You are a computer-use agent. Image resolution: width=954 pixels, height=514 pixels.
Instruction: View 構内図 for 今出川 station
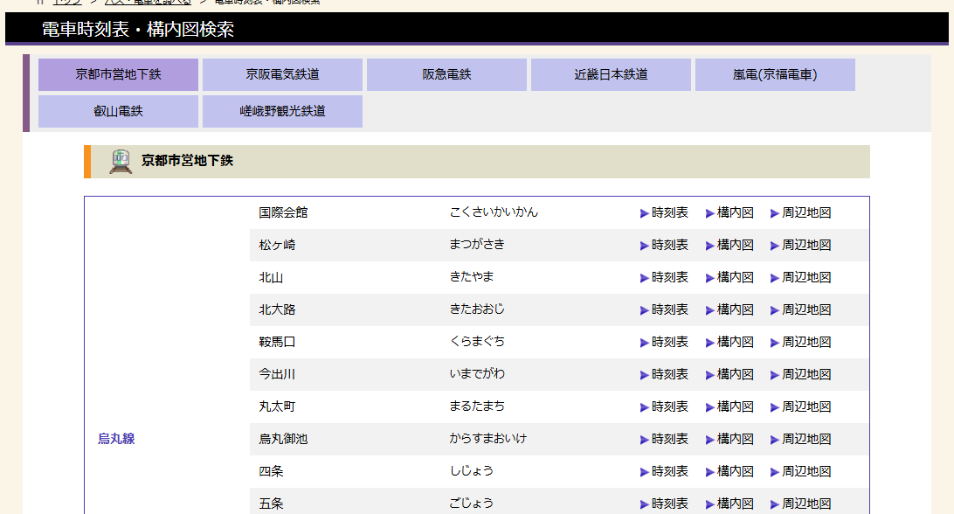point(729,374)
